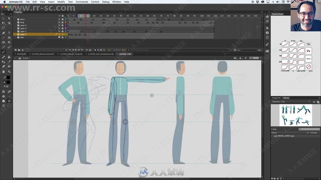Play the timeline animation
321x180 pixels.
[x=76, y=50]
